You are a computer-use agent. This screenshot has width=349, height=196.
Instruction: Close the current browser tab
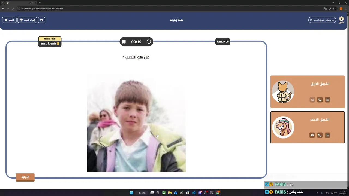[x=35, y=3]
